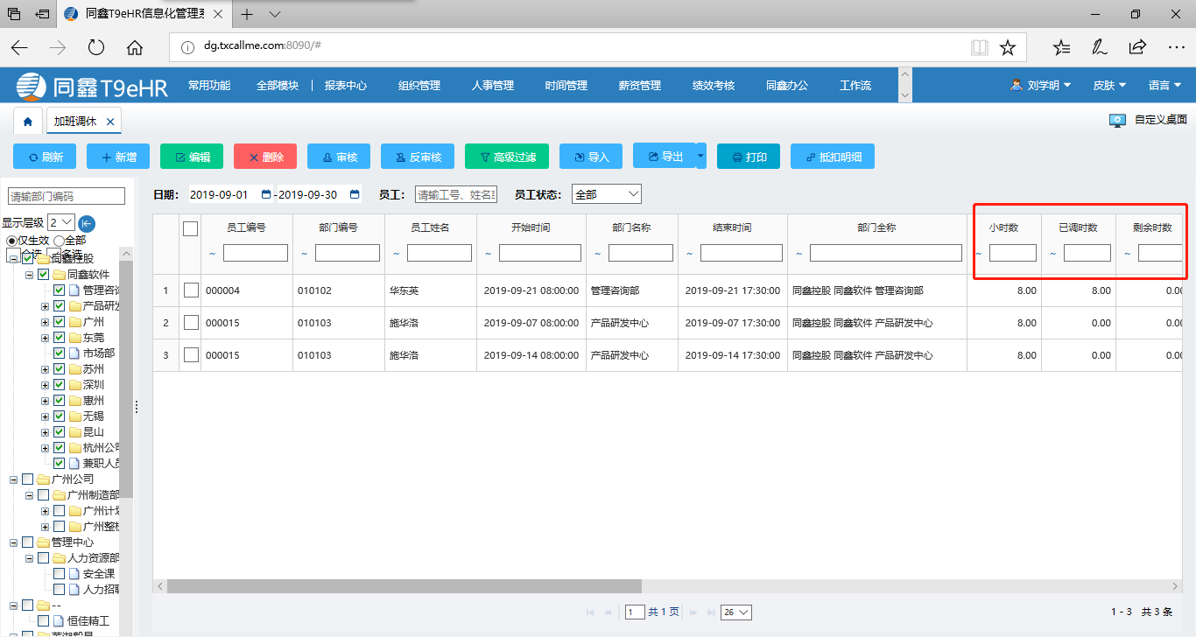Click the custom desktop monitor icon
Screen dimensions: 1196x637
[x=1117, y=121]
